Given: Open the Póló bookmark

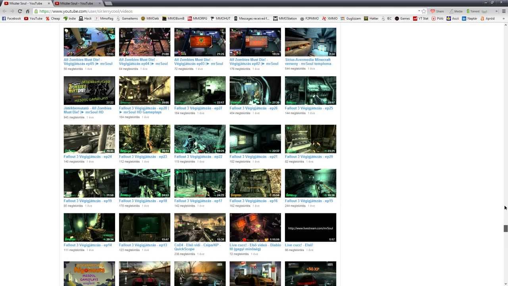Looking at the screenshot, I should coord(437,18).
